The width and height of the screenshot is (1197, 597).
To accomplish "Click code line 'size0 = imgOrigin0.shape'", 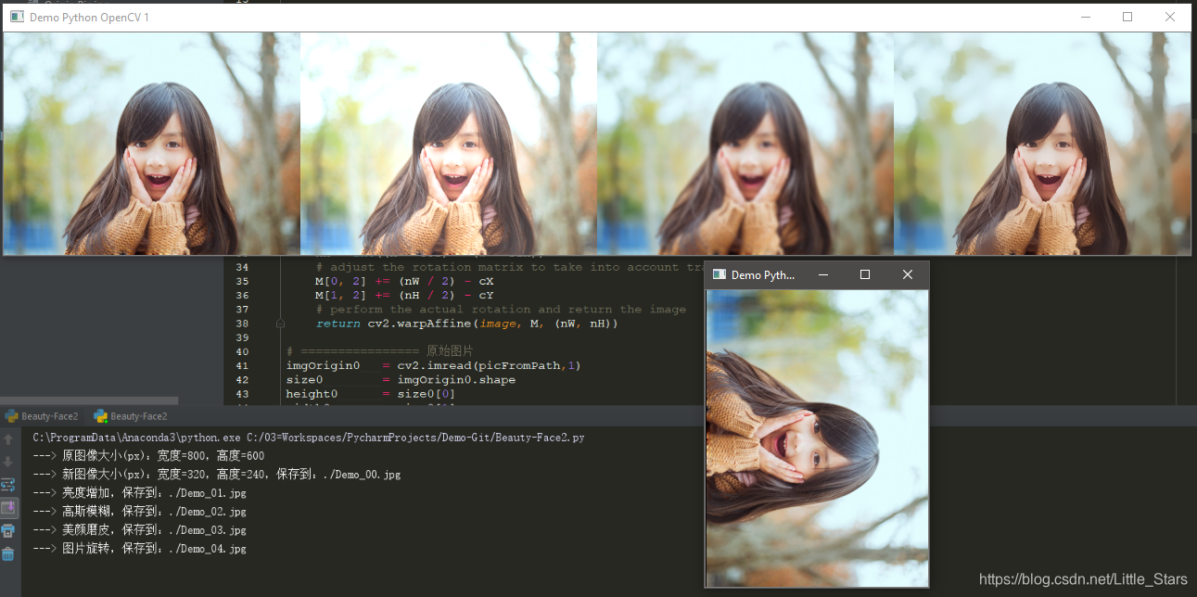I will 401,380.
